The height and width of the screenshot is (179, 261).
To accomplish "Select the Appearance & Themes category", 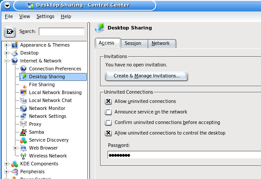I will [45, 45].
